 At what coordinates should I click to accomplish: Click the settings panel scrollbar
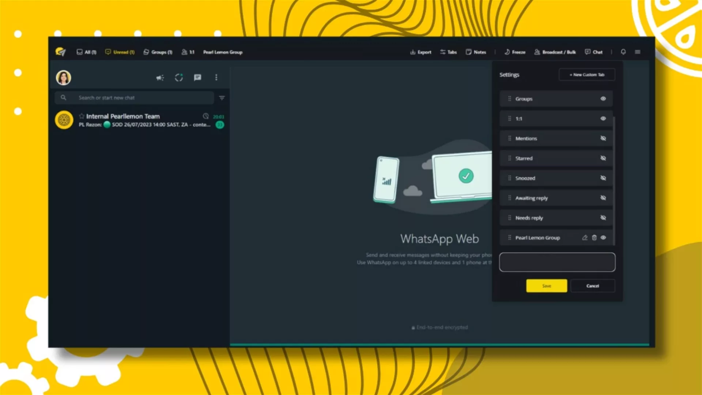point(614,181)
